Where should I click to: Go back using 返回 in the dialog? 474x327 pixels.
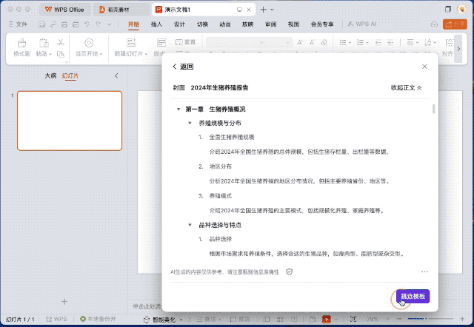pyautogui.click(x=183, y=67)
